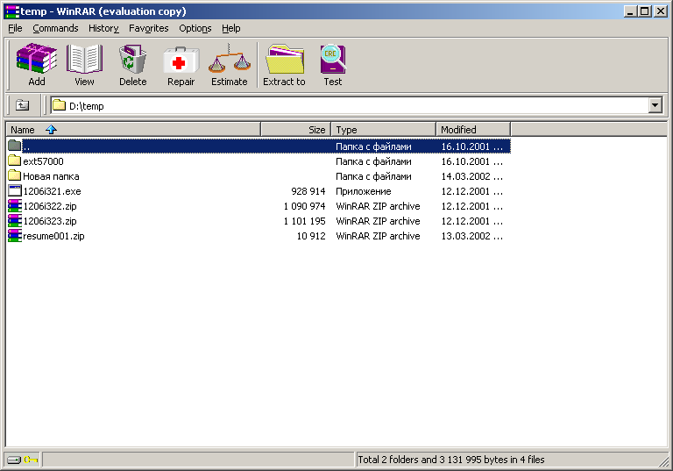Run the Test CRC icon

333,59
